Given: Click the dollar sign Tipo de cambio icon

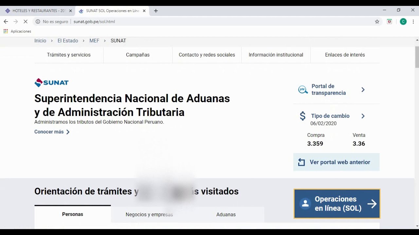Looking at the screenshot, I should coord(303,116).
